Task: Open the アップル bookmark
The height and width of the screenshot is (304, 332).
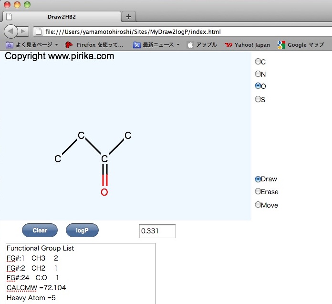Action: [x=202, y=45]
